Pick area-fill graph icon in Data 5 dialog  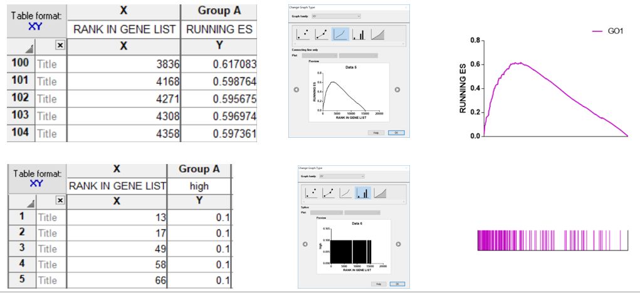point(377,34)
